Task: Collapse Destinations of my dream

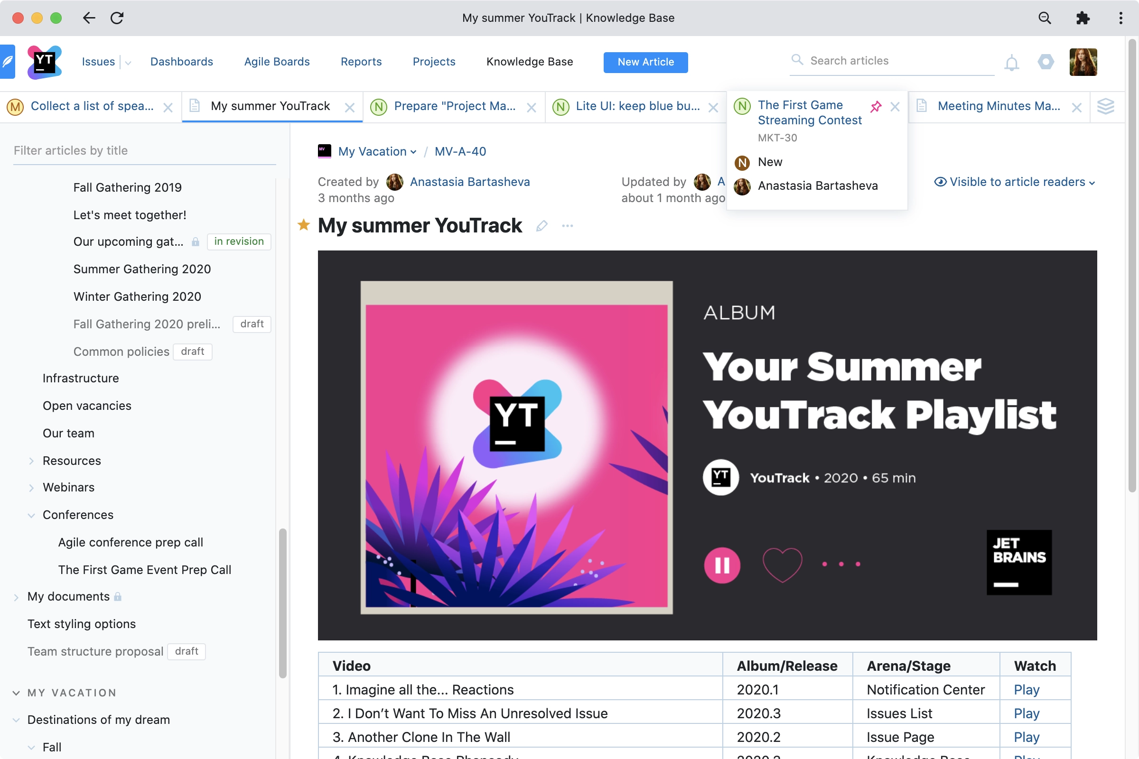Action: coord(16,720)
